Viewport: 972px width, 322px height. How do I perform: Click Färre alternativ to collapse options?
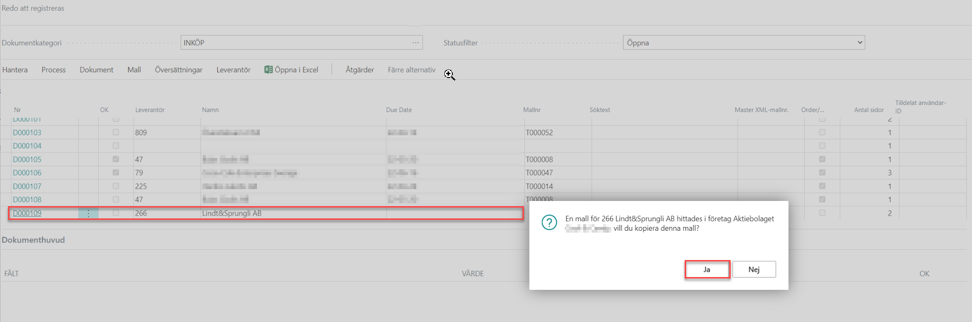point(411,70)
